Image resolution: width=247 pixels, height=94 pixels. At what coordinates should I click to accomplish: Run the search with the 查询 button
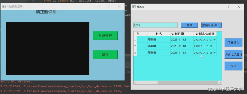point(189,25)
